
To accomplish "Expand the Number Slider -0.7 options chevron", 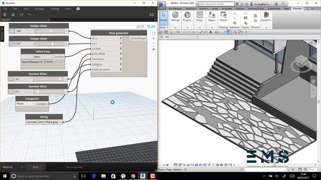I will (11, 79).
